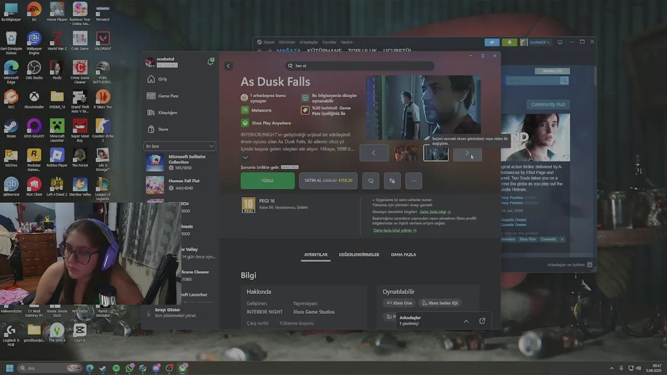Image resolution: width=667 pixels, height=375 pixels.
Task: Open the three-dots more options button
Action: coord(414,181)
